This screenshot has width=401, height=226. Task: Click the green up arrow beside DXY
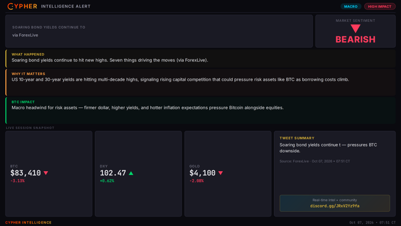pyautogui.click(x=131, y=173)
